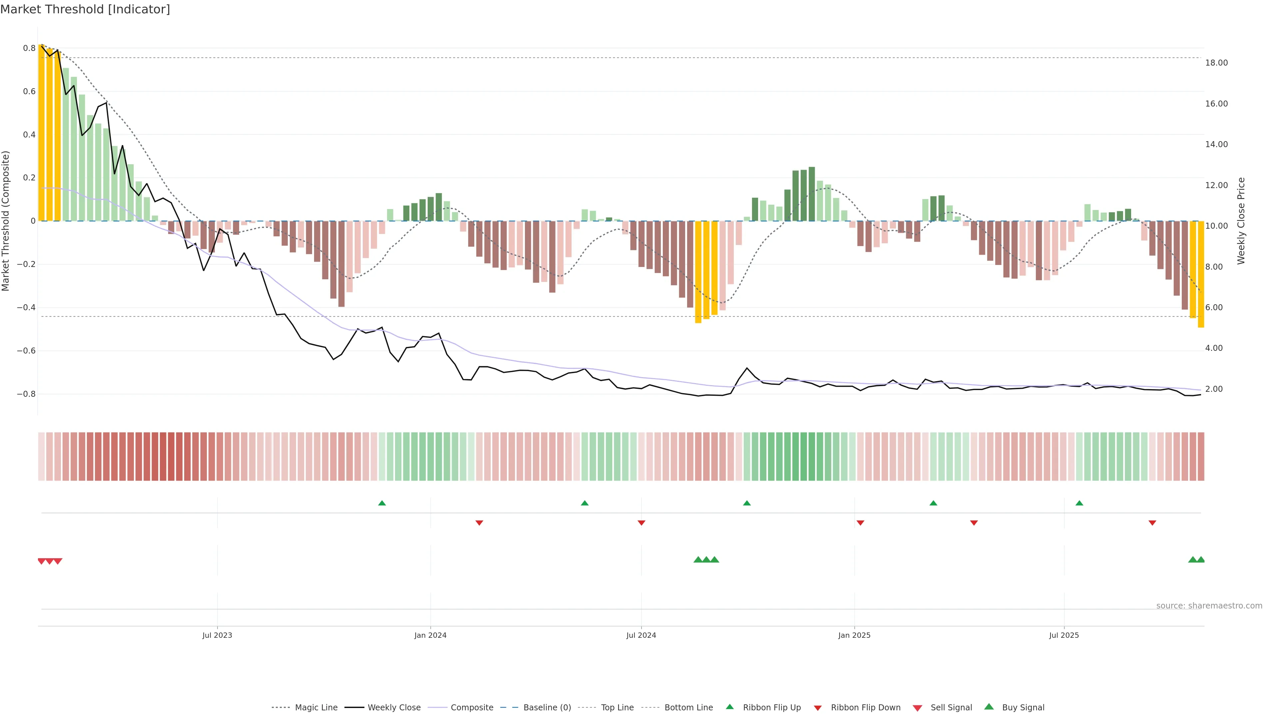The image size is (1279, 719).
Task: Click the Ribbon Flip Down legend icon
Action: [817, 708]
